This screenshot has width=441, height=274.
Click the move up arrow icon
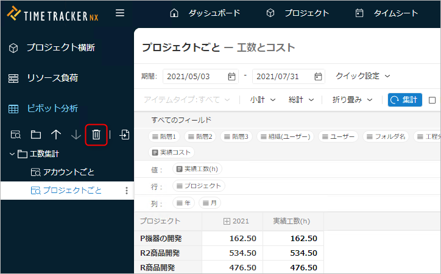[56, 135]
